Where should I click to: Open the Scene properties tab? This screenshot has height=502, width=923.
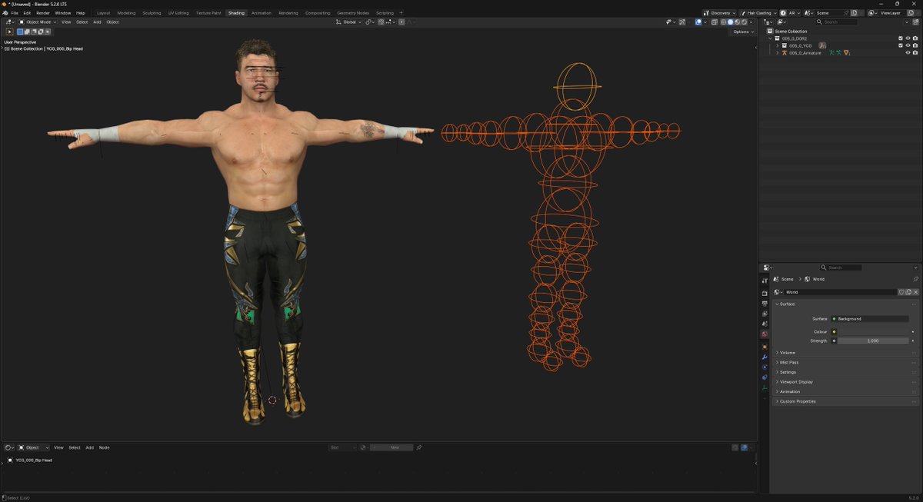pyautogui.click(x=765, y=324)
